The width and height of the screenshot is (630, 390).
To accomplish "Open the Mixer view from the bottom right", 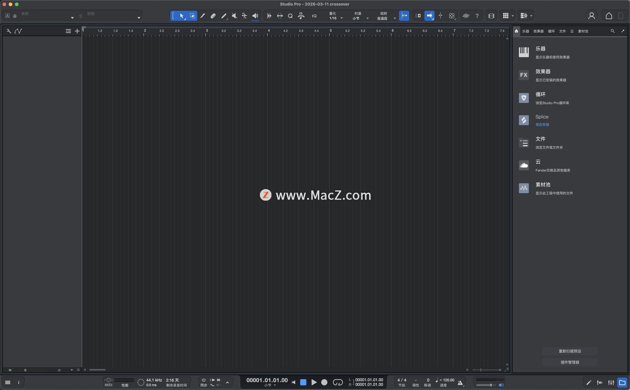I will point(611,382).
